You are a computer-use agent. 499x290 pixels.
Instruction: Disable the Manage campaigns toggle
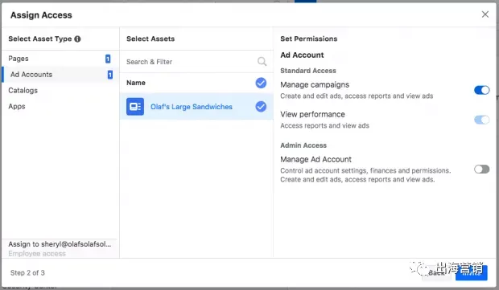pyautogui.click(x=482, y=90)
